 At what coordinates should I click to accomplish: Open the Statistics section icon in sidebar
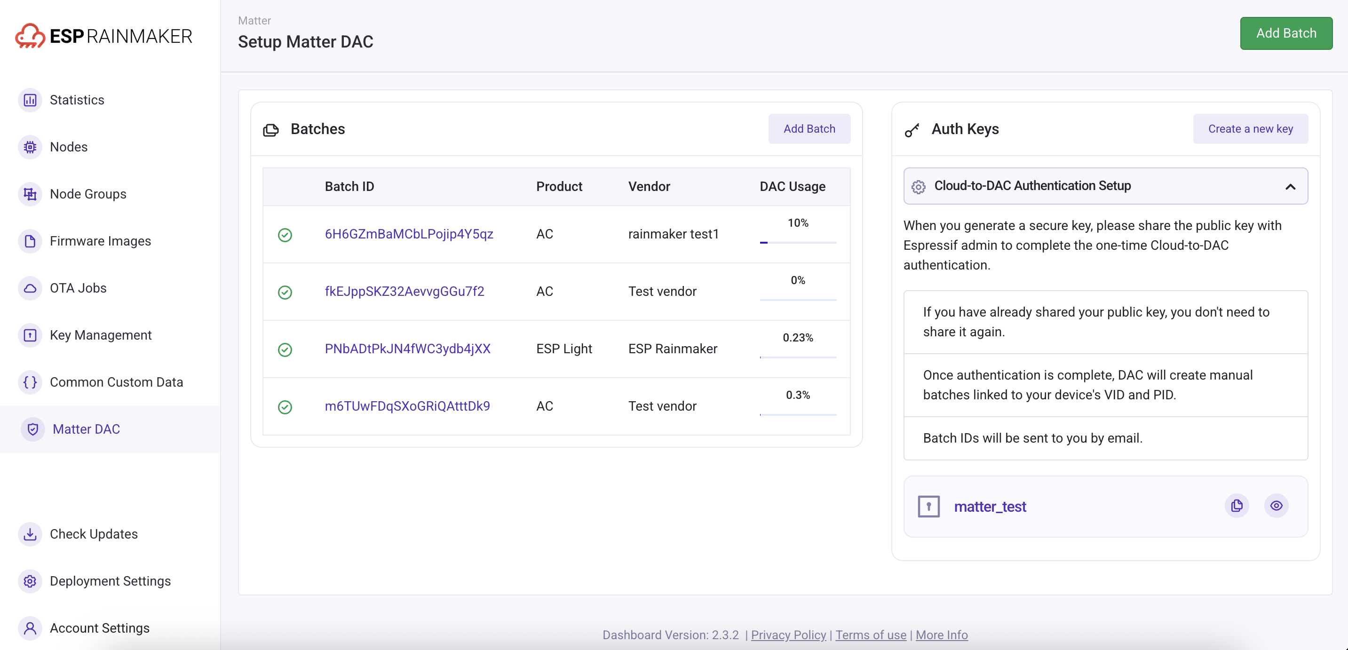[30, 100]
